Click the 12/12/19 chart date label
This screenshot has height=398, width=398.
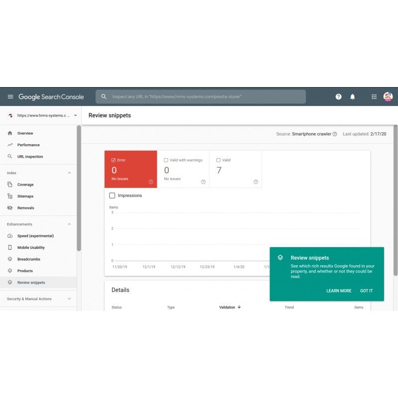[178, 267]
